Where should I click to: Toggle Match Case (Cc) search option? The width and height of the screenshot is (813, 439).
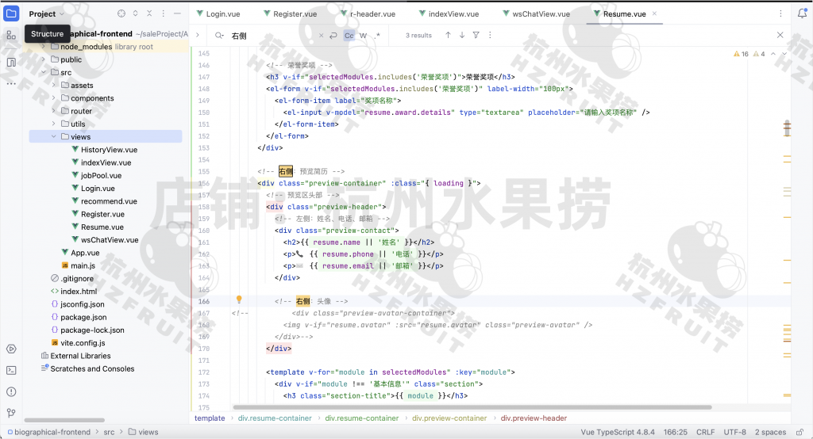(349, 35)
